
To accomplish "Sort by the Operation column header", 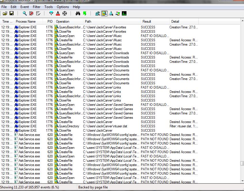I will pos(69,22).
